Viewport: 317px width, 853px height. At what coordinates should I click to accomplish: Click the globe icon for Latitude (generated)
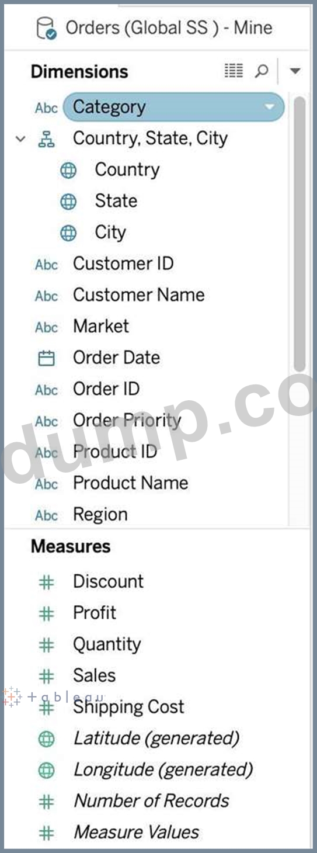click(x=46, y=739)
